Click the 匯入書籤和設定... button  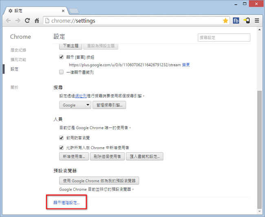[144, 157]
